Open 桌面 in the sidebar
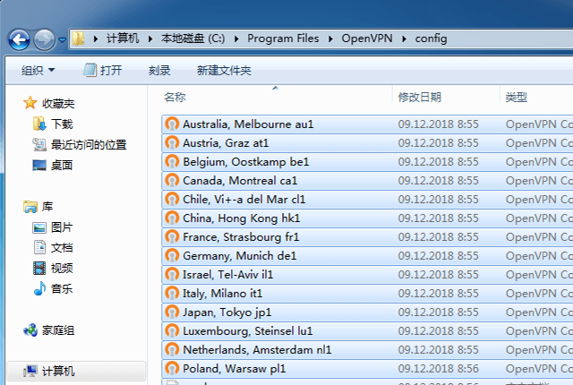 point(62,165)
